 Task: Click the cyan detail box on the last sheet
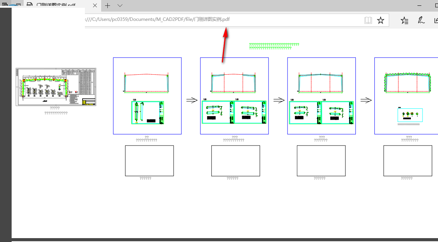410,114
